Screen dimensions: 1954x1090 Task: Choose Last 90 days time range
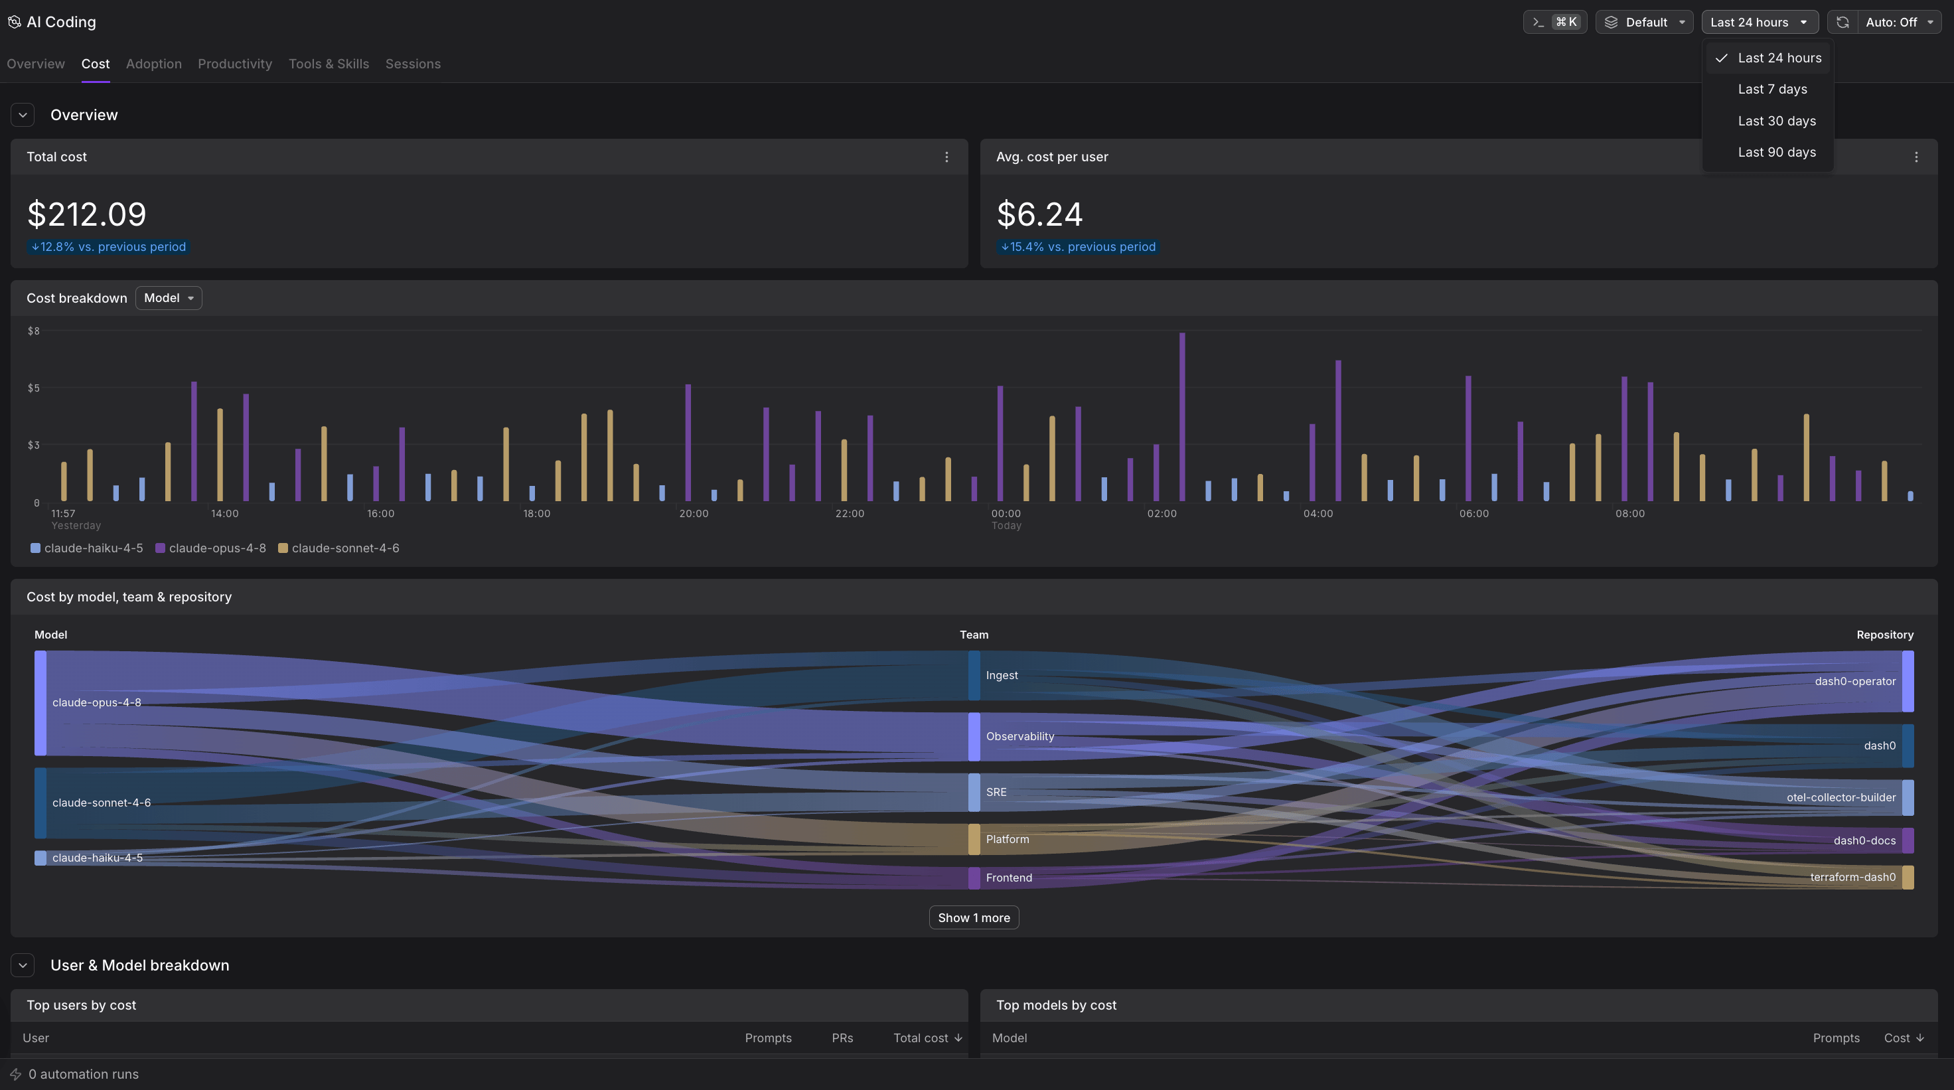pyautogui.click(x=1767, y=153)
